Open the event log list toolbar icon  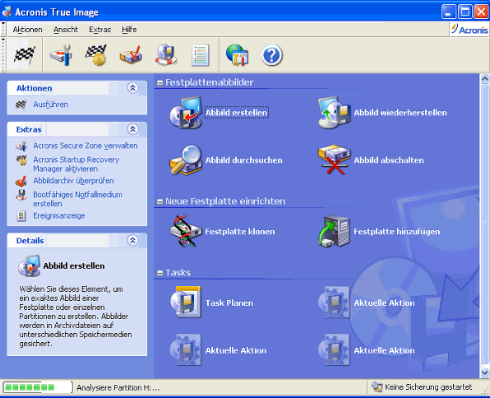pyautogui.click(x=201, y=55)
